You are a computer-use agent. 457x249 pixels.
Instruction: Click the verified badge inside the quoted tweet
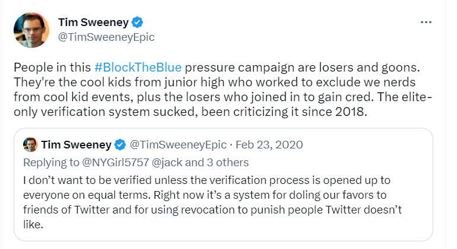[x=119, y=144]
